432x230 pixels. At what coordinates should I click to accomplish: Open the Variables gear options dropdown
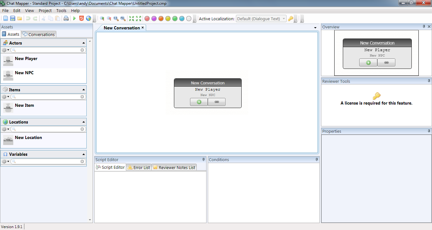pyautogui.click(x=5, y=161)
